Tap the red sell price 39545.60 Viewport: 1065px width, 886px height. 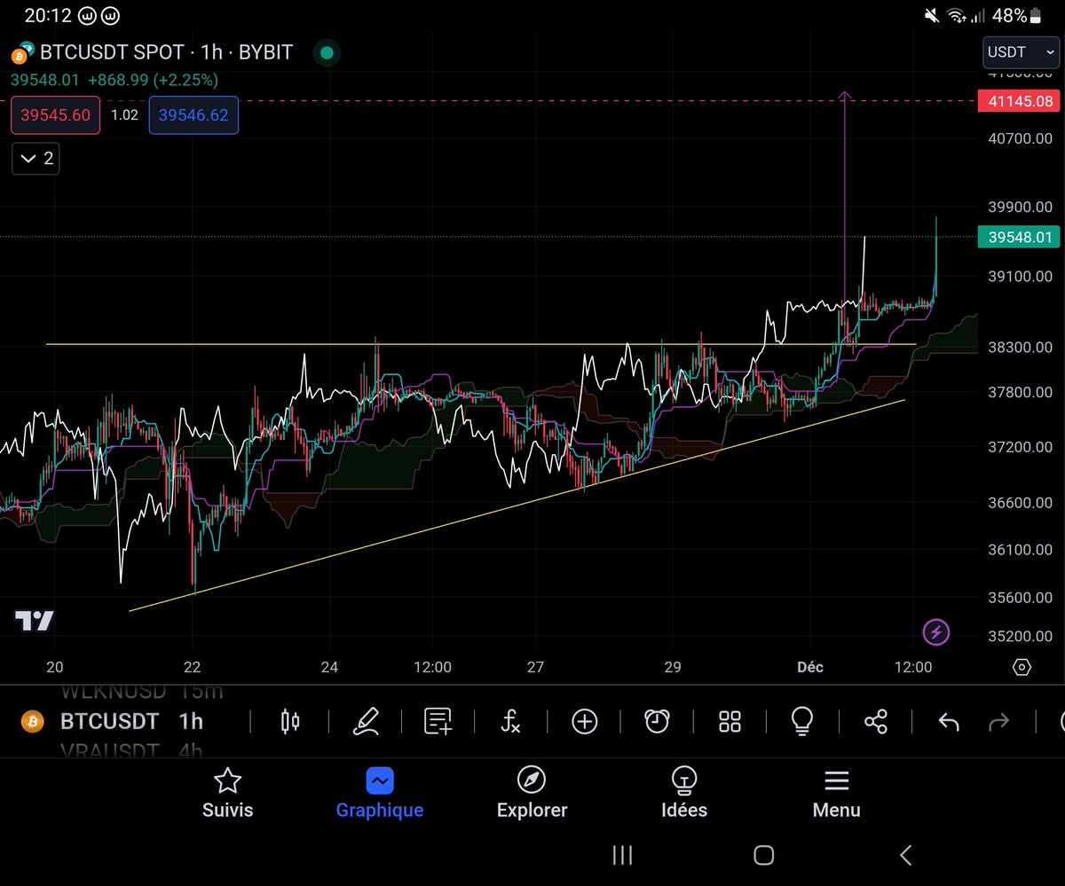(x=55, y=115)
